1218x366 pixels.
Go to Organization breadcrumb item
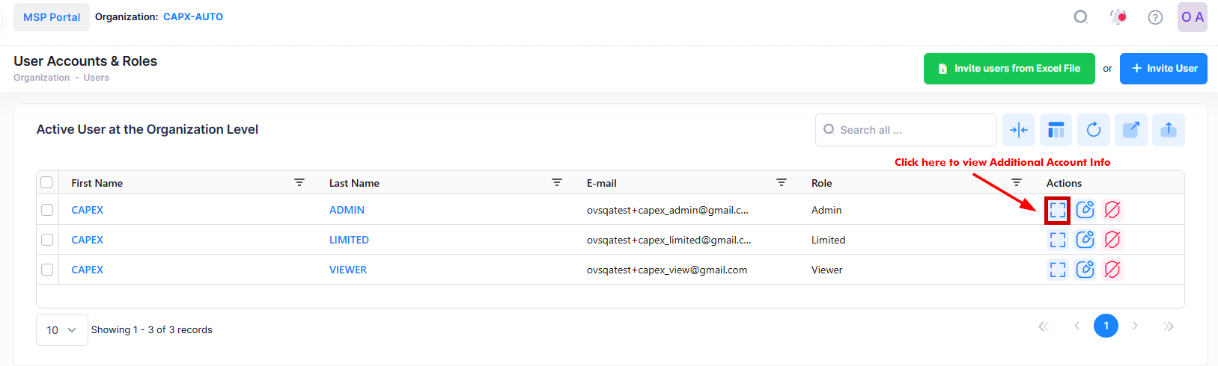pyautogui.click(x=41, y=78)
